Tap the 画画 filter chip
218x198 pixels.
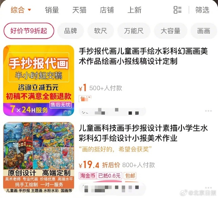(204, 31)
